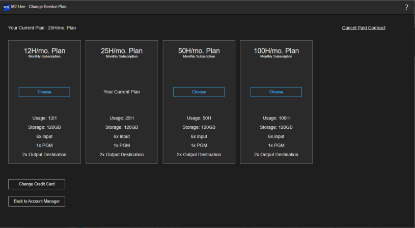Click Change Credit Card button

37,184
